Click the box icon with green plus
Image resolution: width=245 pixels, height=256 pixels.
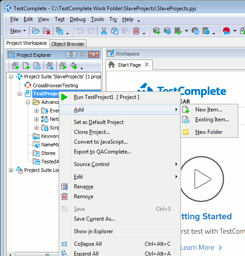pos(156,31)
